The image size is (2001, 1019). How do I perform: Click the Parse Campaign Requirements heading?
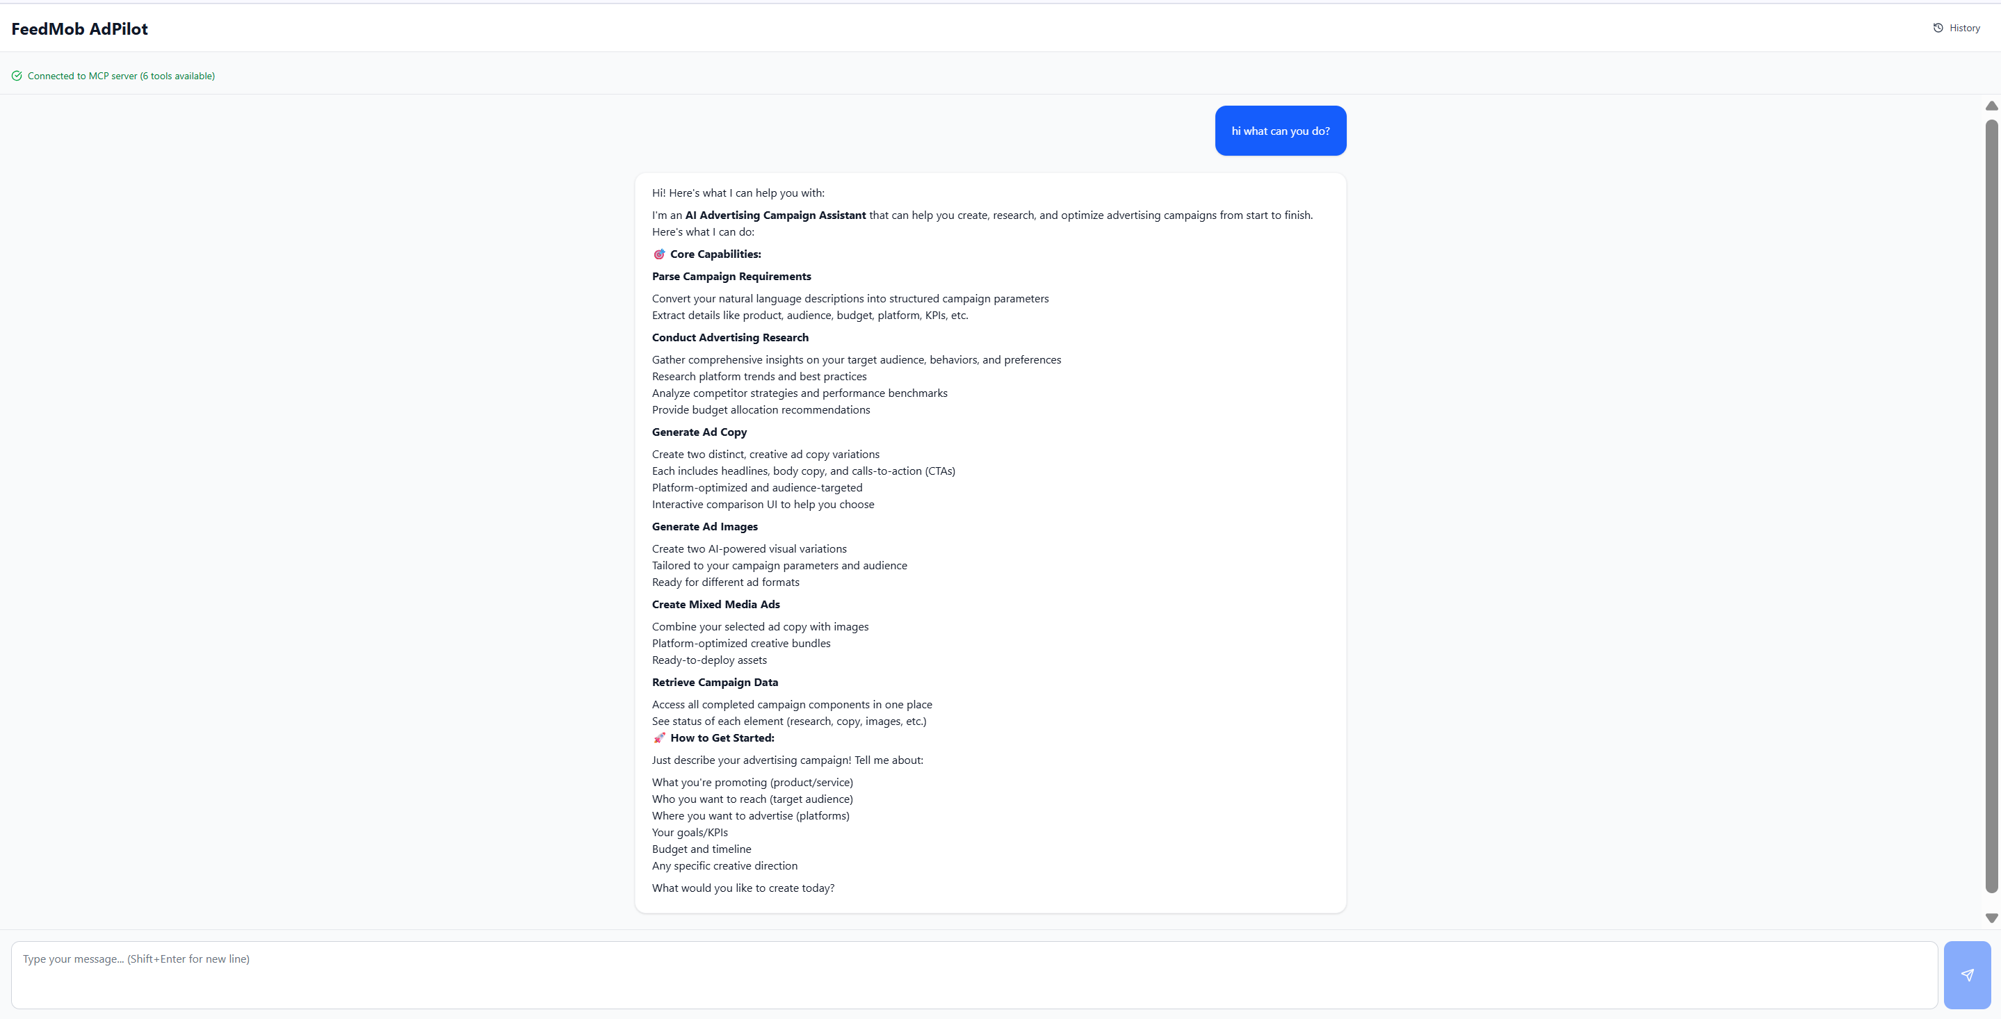pos(731,277)
